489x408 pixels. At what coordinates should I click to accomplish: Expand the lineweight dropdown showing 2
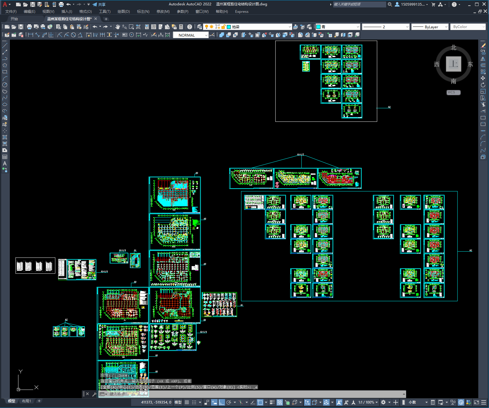407,27
